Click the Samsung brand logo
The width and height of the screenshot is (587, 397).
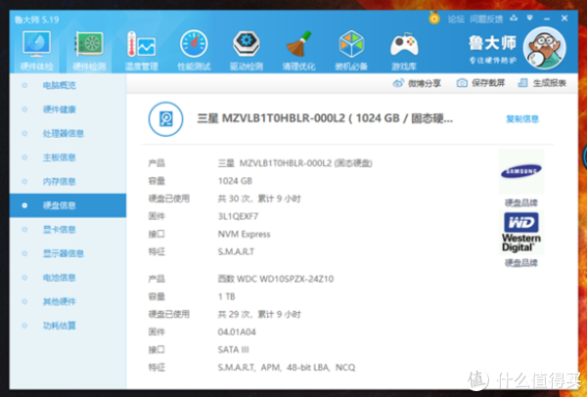point(521,171)
